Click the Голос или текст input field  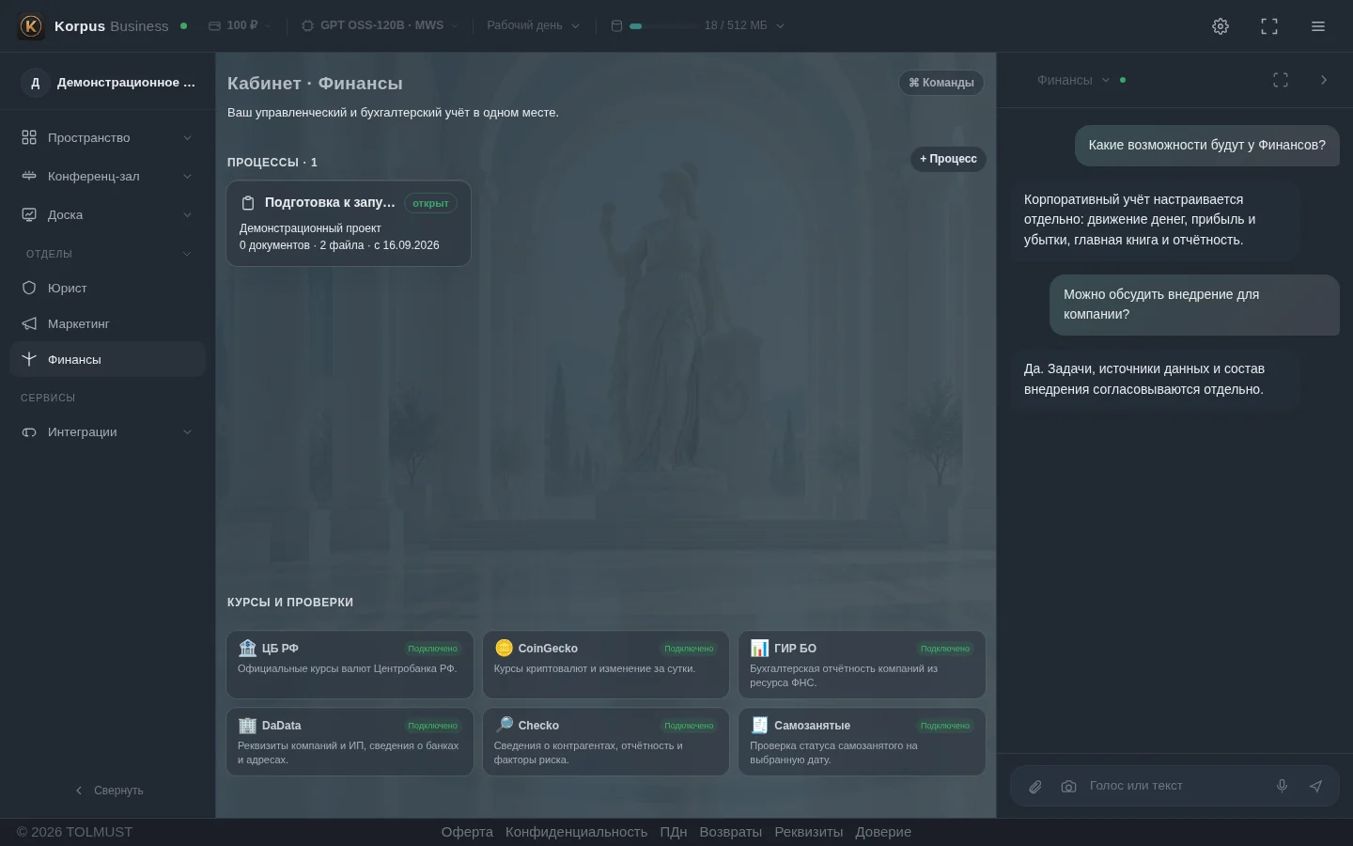pyautogui.click(x=1174, y=786)
